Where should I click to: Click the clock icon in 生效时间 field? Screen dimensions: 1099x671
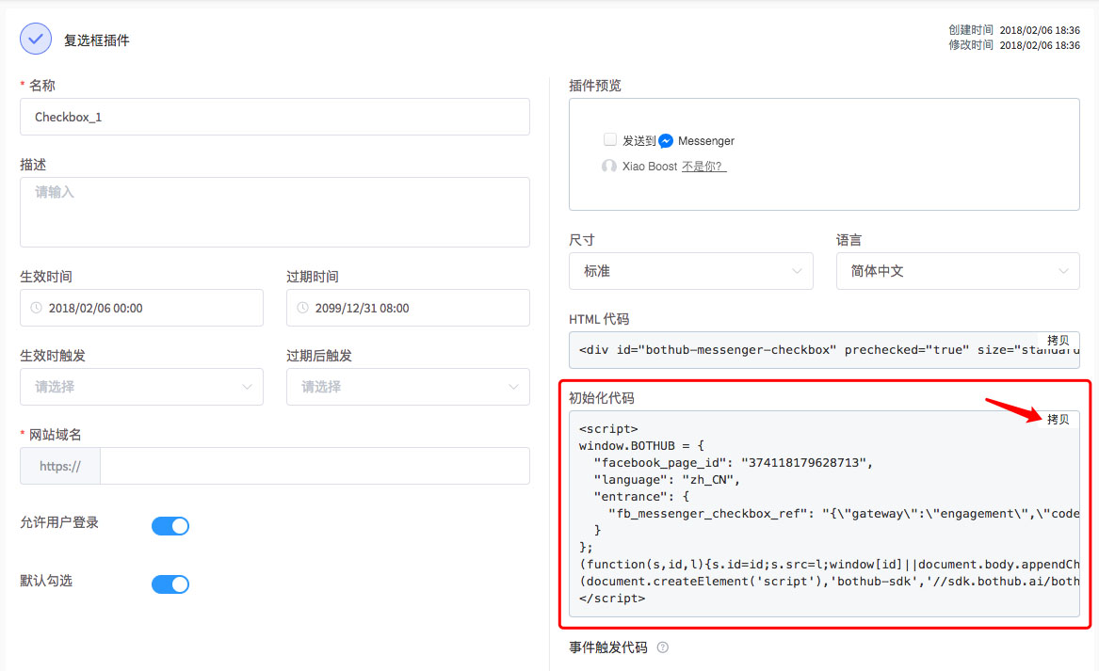pos(37,308)
